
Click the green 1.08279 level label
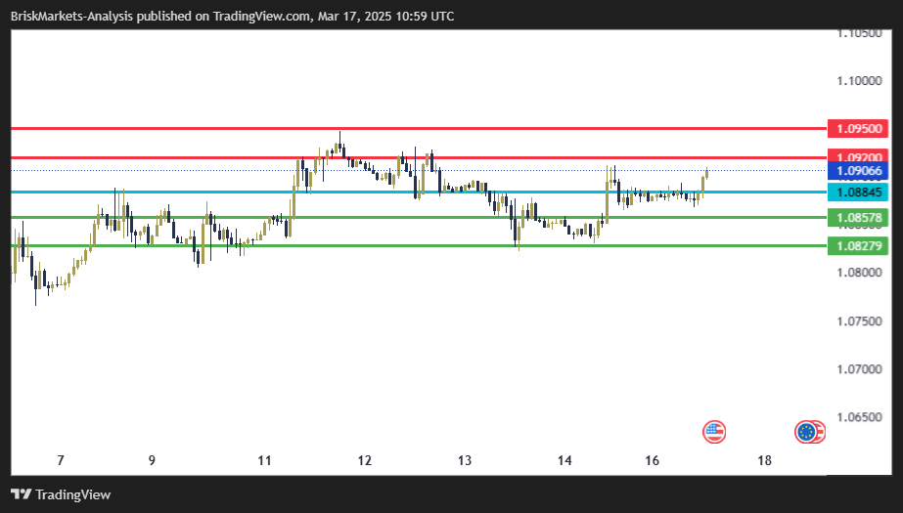[857, 245]
